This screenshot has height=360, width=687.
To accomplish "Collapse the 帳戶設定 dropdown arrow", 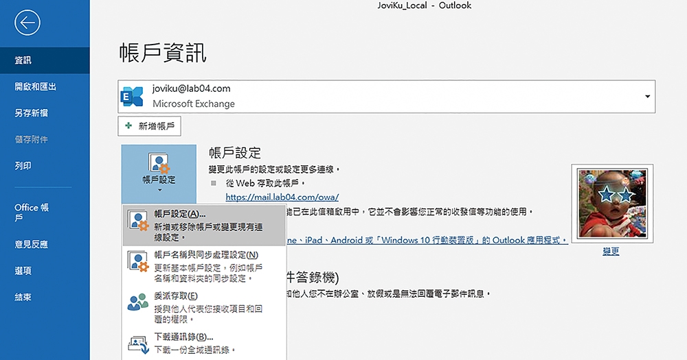I will tap(159, 190).
